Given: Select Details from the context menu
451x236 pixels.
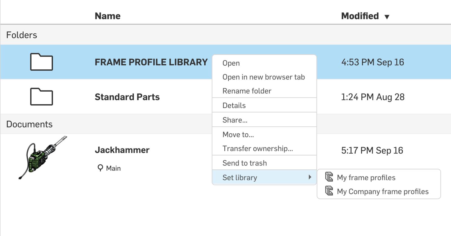Looking at the screenshot, I should click(234, 105).
